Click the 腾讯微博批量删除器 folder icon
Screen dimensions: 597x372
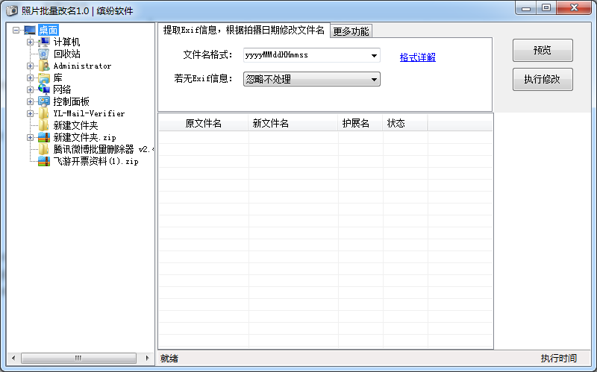pos(44,149)
